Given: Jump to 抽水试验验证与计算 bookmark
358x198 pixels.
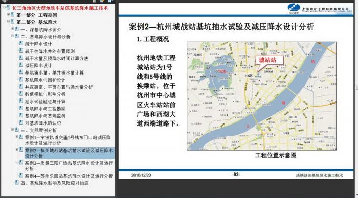Looking at the screenshot, I should (x=45, y=102).
